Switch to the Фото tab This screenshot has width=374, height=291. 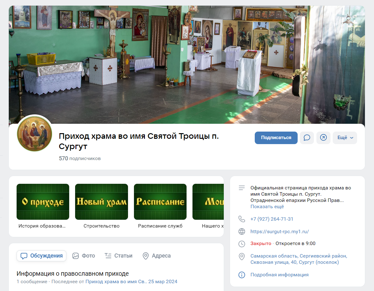point(84,256)
